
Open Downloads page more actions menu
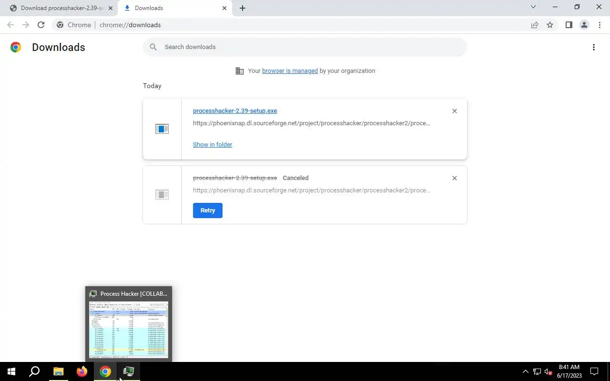(x=593, y=47)
